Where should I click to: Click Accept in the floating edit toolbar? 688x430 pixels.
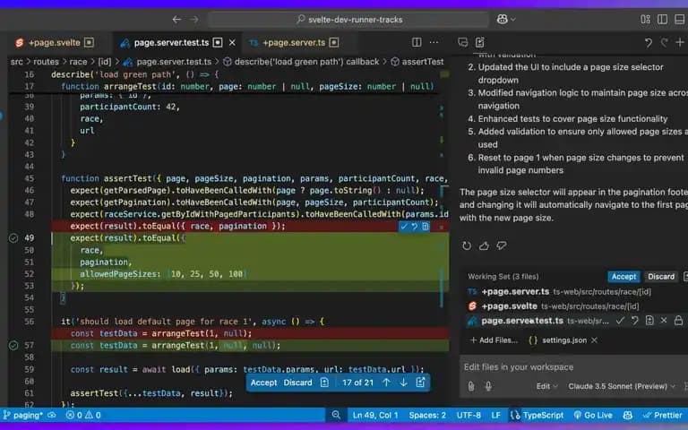coord(263,383)
